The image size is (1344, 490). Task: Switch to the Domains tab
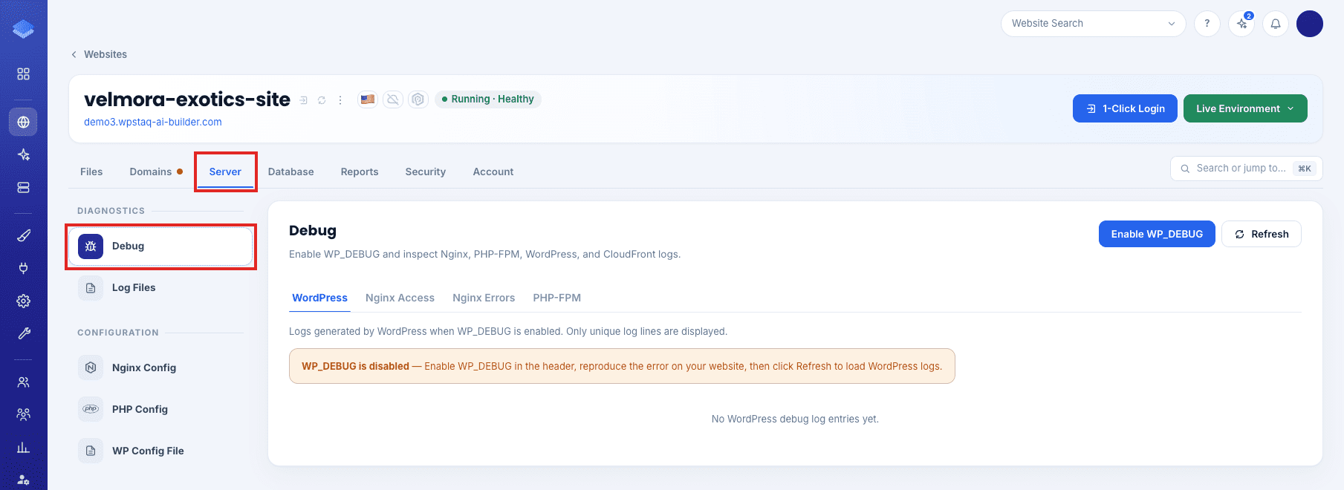click(156, 171)
